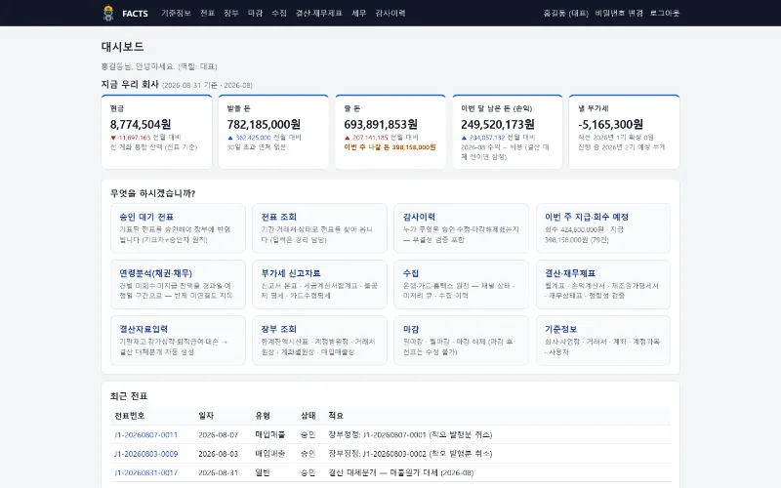Open the 기준정보 menu in navbar
Screen dimensions: 781x488
[x=176, y=14]
